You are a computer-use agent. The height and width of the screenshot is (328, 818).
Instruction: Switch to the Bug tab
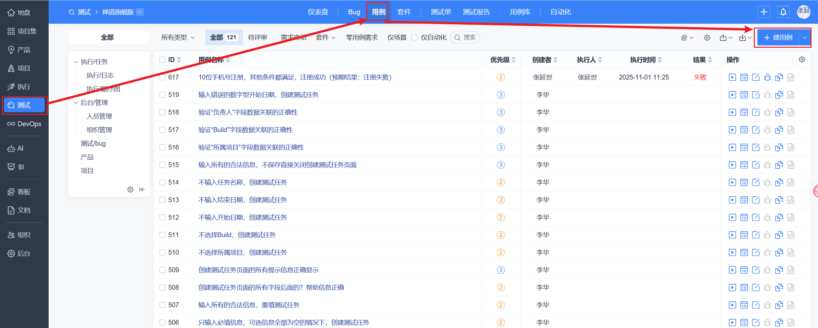pos(354,12)
